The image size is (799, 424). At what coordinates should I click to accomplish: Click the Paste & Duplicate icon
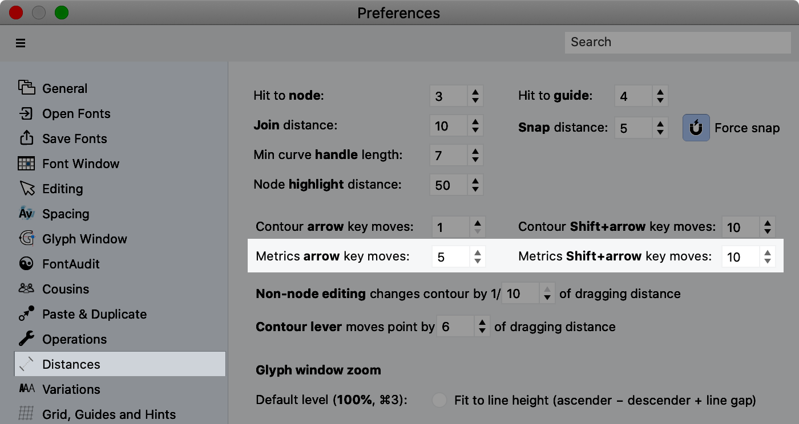(27, 314)
